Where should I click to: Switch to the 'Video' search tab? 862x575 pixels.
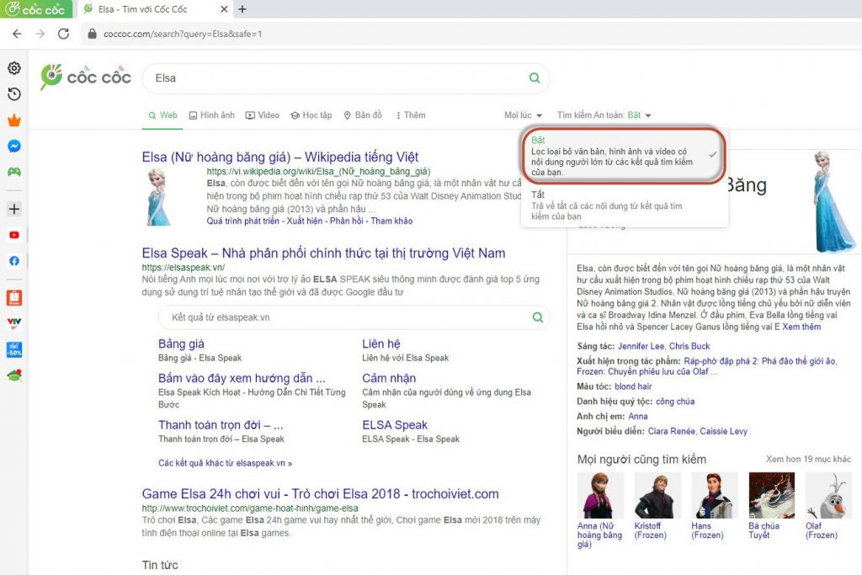point(263,115)
